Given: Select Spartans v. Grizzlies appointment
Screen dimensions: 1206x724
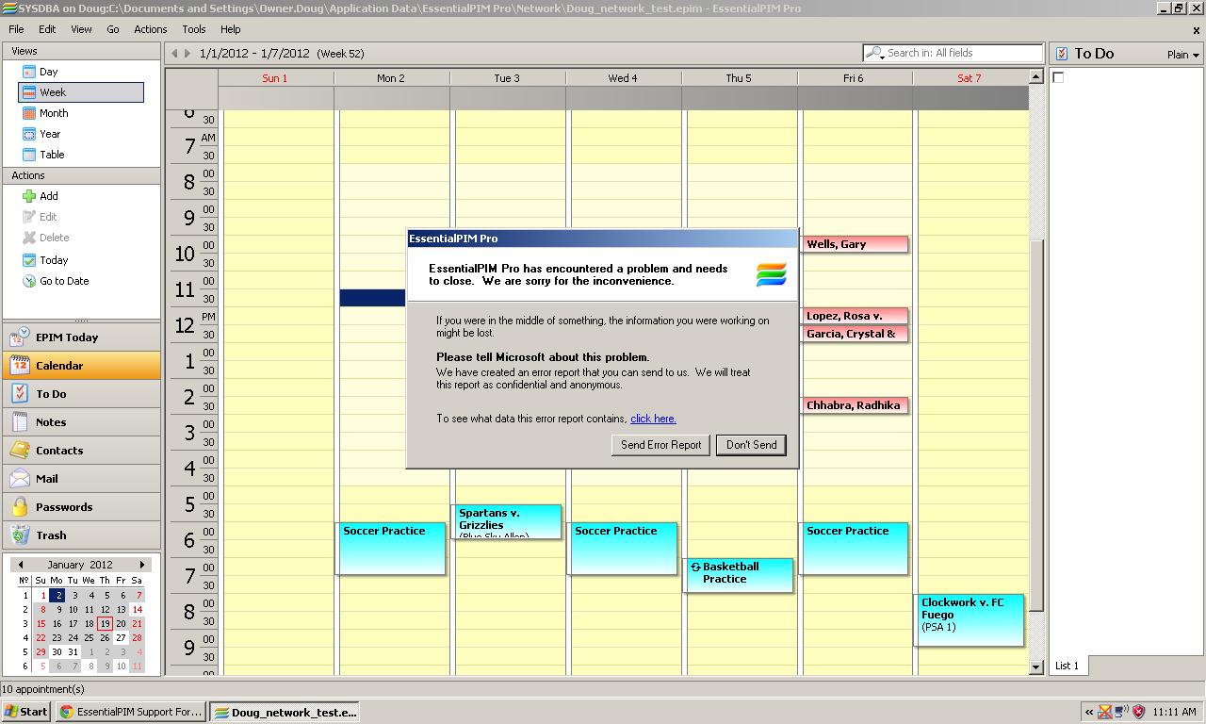Looking at the screenshot, I should pos(509,521).
